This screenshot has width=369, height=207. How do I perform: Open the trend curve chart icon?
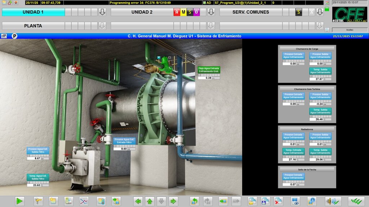point(84,201)
